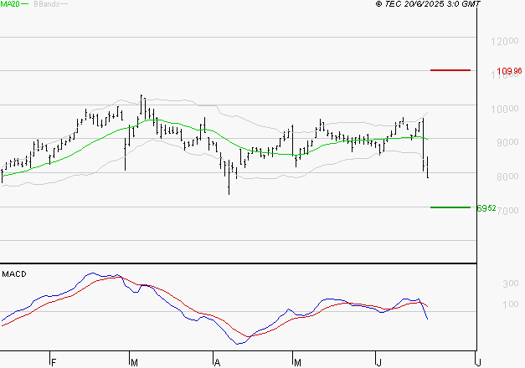Select the 9000 price axis label
The height and width of the screenshot is (368, 525).
[x=507, y=143]
